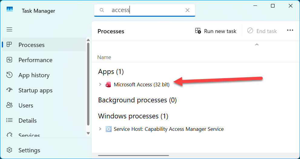Clear the search box with X

tap(187, 10)
